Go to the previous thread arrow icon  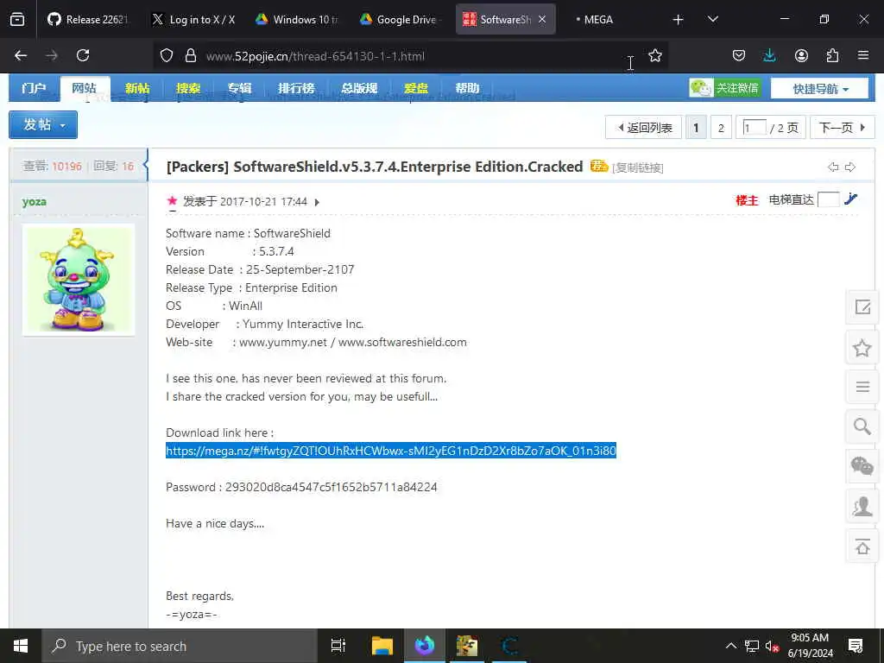click(x=833, y=167)
